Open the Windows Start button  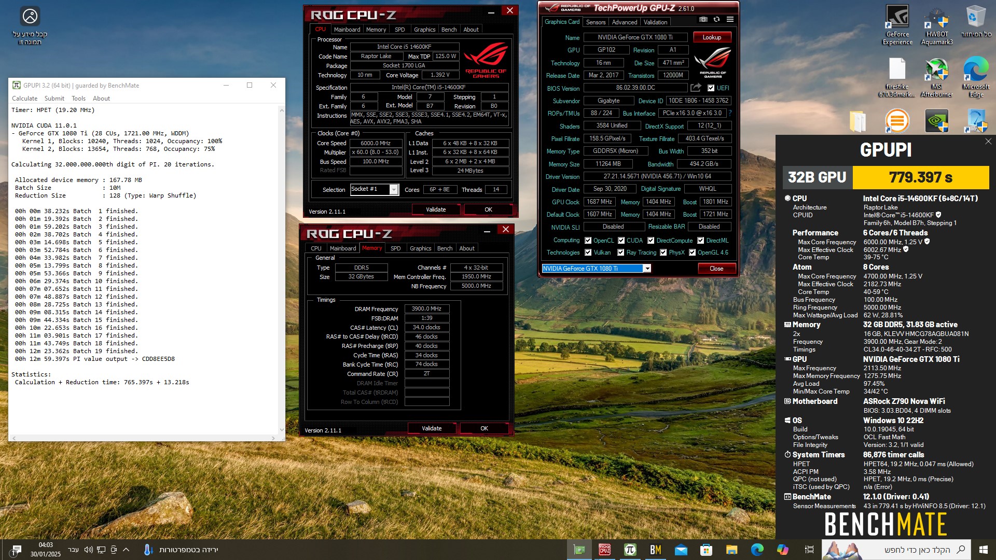point(984,550)
